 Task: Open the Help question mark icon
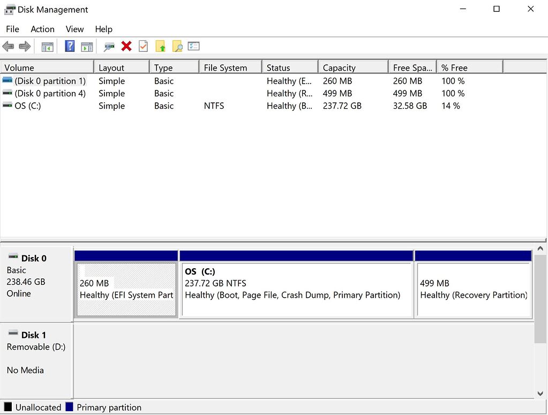[69, 46]
